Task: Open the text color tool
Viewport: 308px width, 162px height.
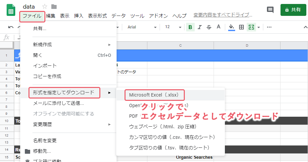Action: click(x=219, y=27)
